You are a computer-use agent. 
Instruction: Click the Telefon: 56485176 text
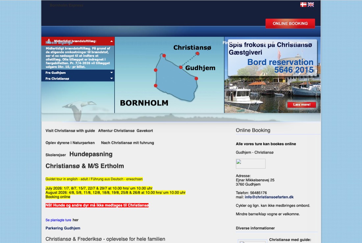(x=251, y=193)
